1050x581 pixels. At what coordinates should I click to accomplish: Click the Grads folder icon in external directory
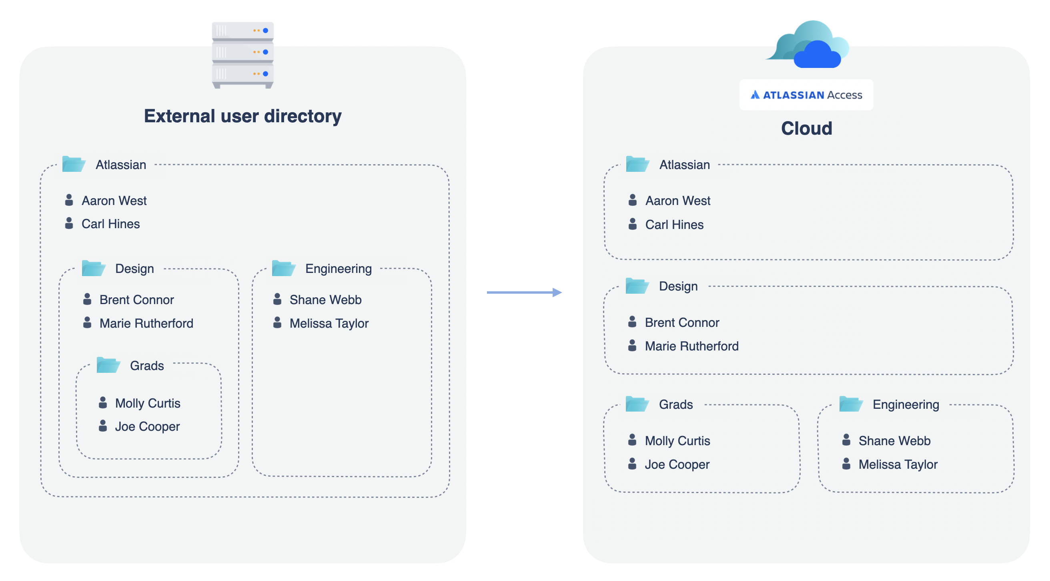(x=108, y=365)
